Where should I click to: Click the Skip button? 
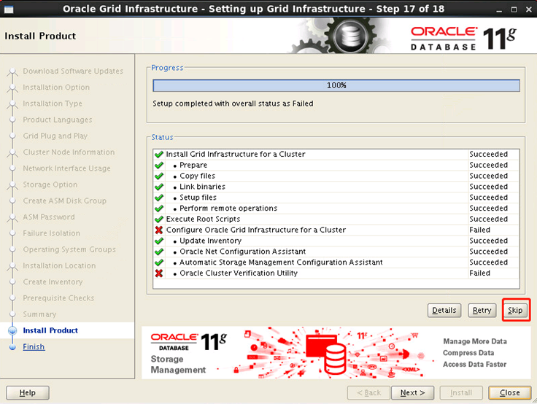tap(516, 310)
